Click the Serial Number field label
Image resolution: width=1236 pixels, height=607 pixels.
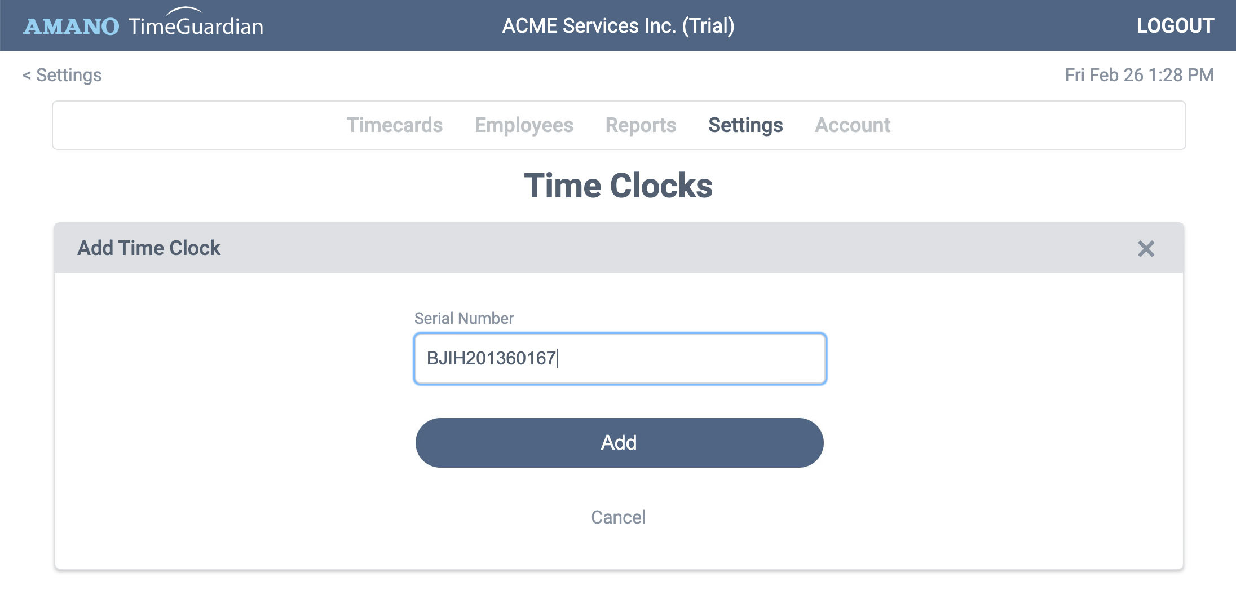pos(464,318)
